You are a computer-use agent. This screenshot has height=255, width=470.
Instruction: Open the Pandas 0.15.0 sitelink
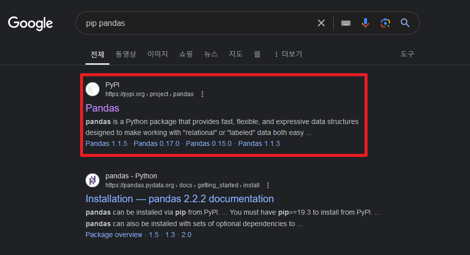coord(208,144)
